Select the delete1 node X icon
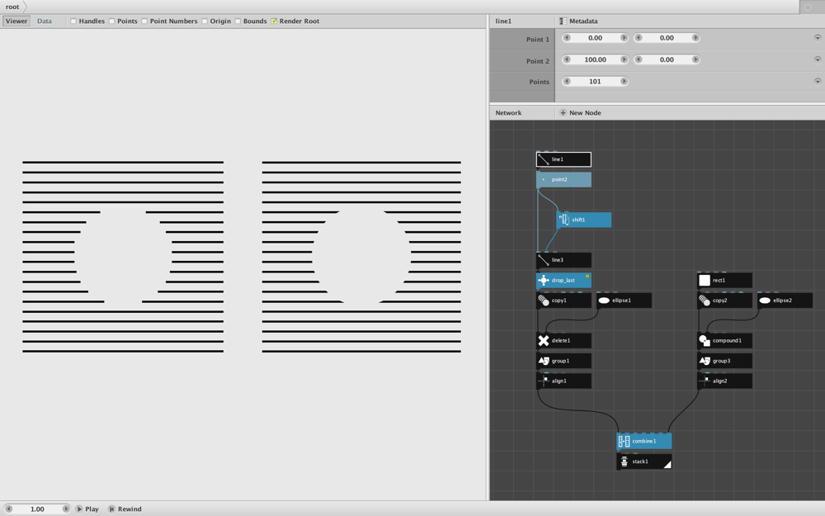This screenshot has width=825, height=516. click(544, 341)
